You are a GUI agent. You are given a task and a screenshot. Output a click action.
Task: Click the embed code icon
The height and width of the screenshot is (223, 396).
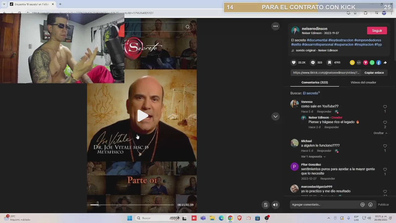[359, 63]
